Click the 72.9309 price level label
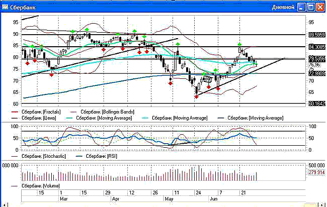 point(317,73)
